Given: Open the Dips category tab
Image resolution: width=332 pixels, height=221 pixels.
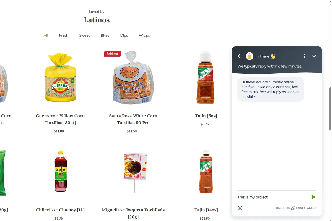Looking at the screenshot, I should click(x=124, y=35).
